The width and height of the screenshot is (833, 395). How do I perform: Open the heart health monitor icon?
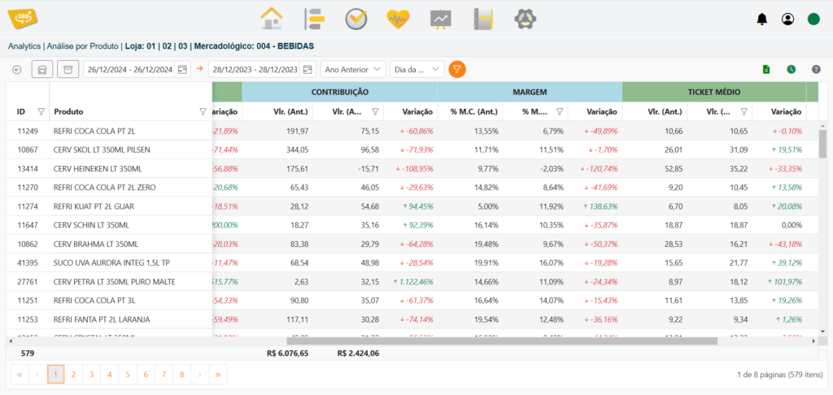398,20
